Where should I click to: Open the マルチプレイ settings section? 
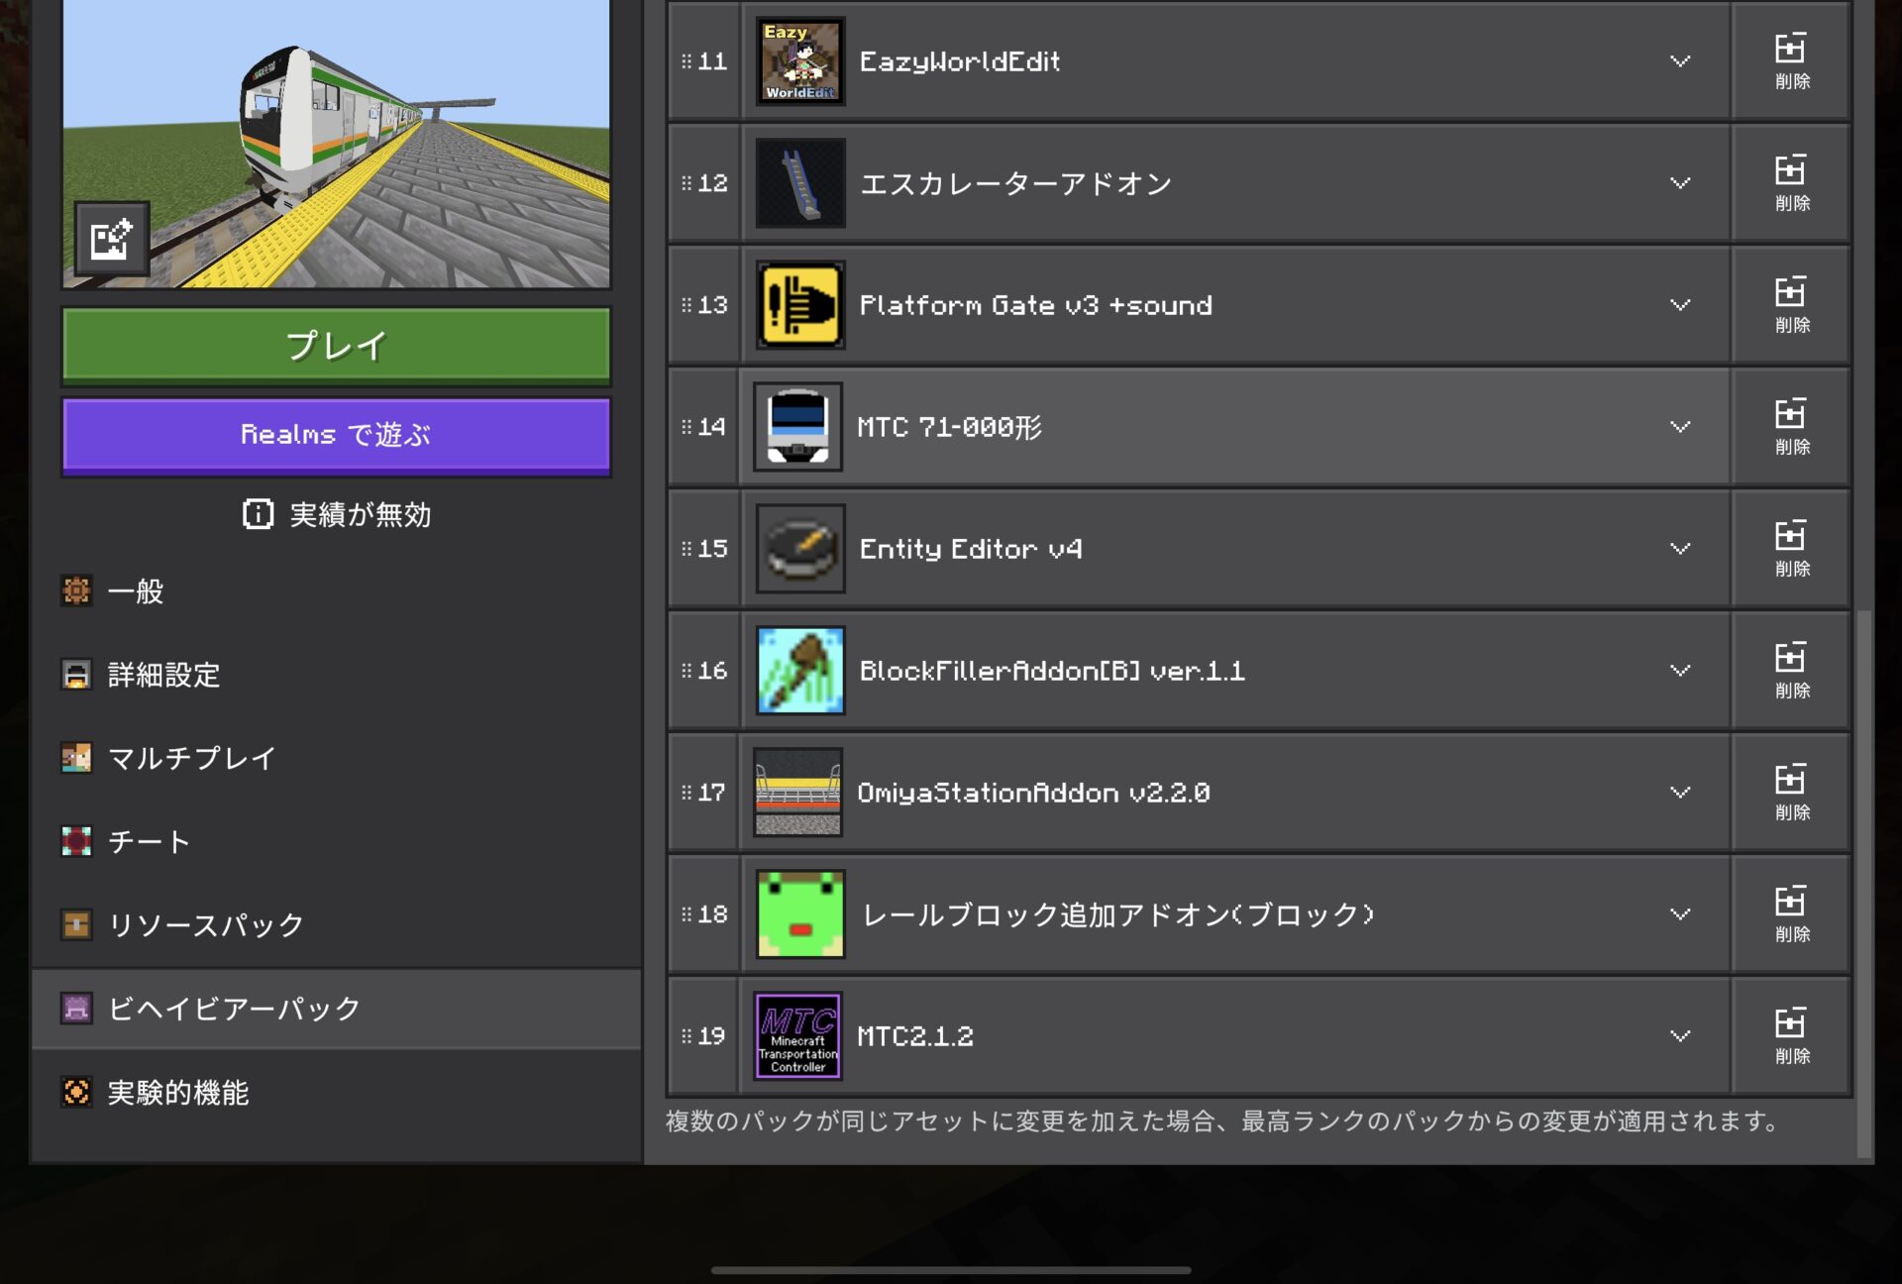[x=337, y=758]
